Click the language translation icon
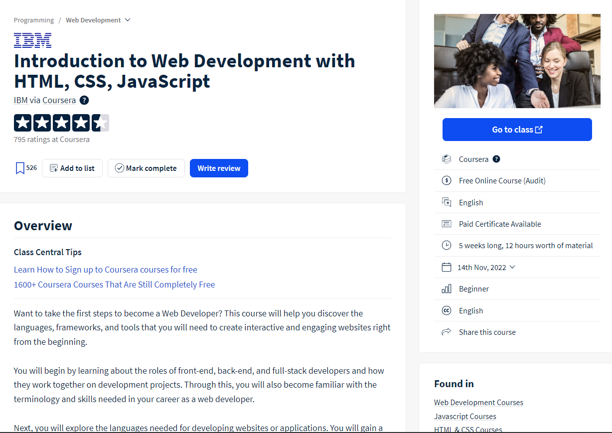Screen dimensions: 612x433 (447, 202)
